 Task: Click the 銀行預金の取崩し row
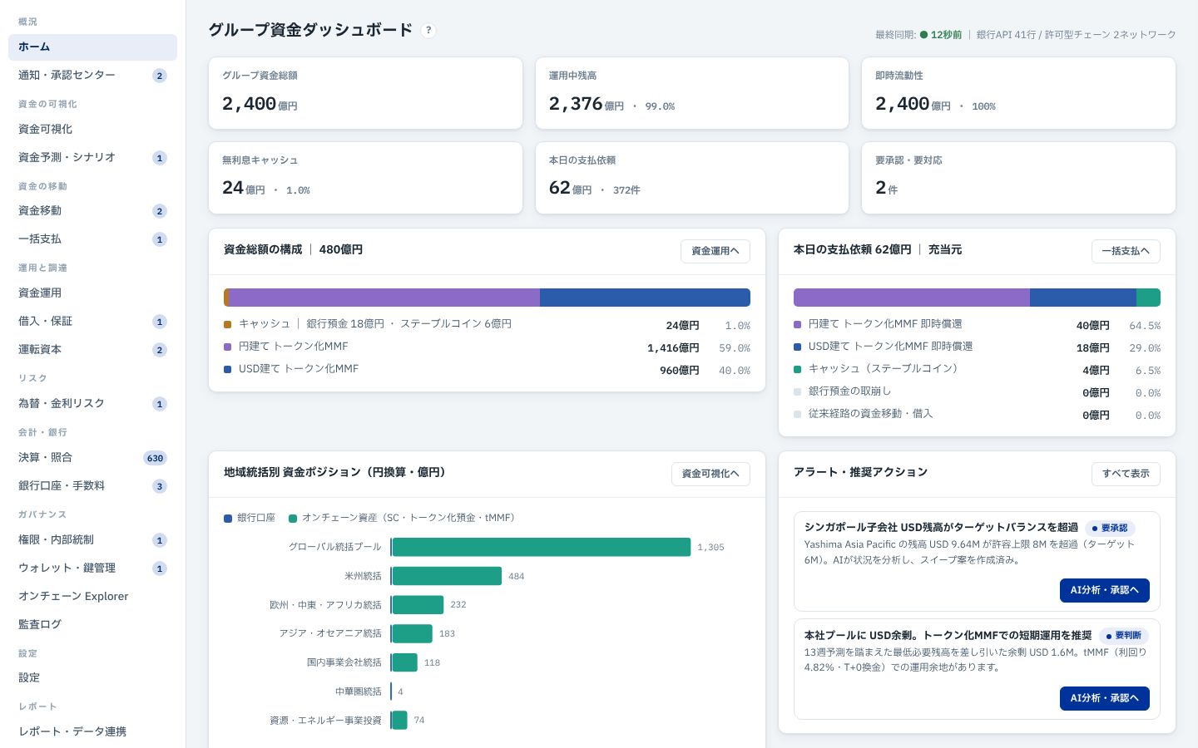pos(977,392)
